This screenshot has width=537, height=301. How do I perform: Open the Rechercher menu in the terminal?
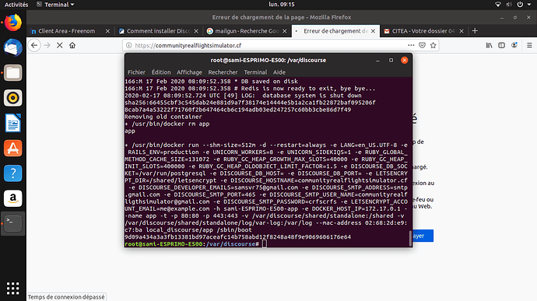tap(223, 72)
